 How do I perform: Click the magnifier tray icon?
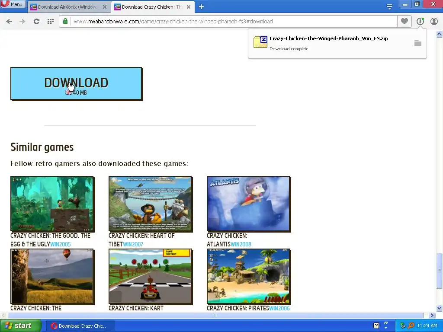click(411, 326)
